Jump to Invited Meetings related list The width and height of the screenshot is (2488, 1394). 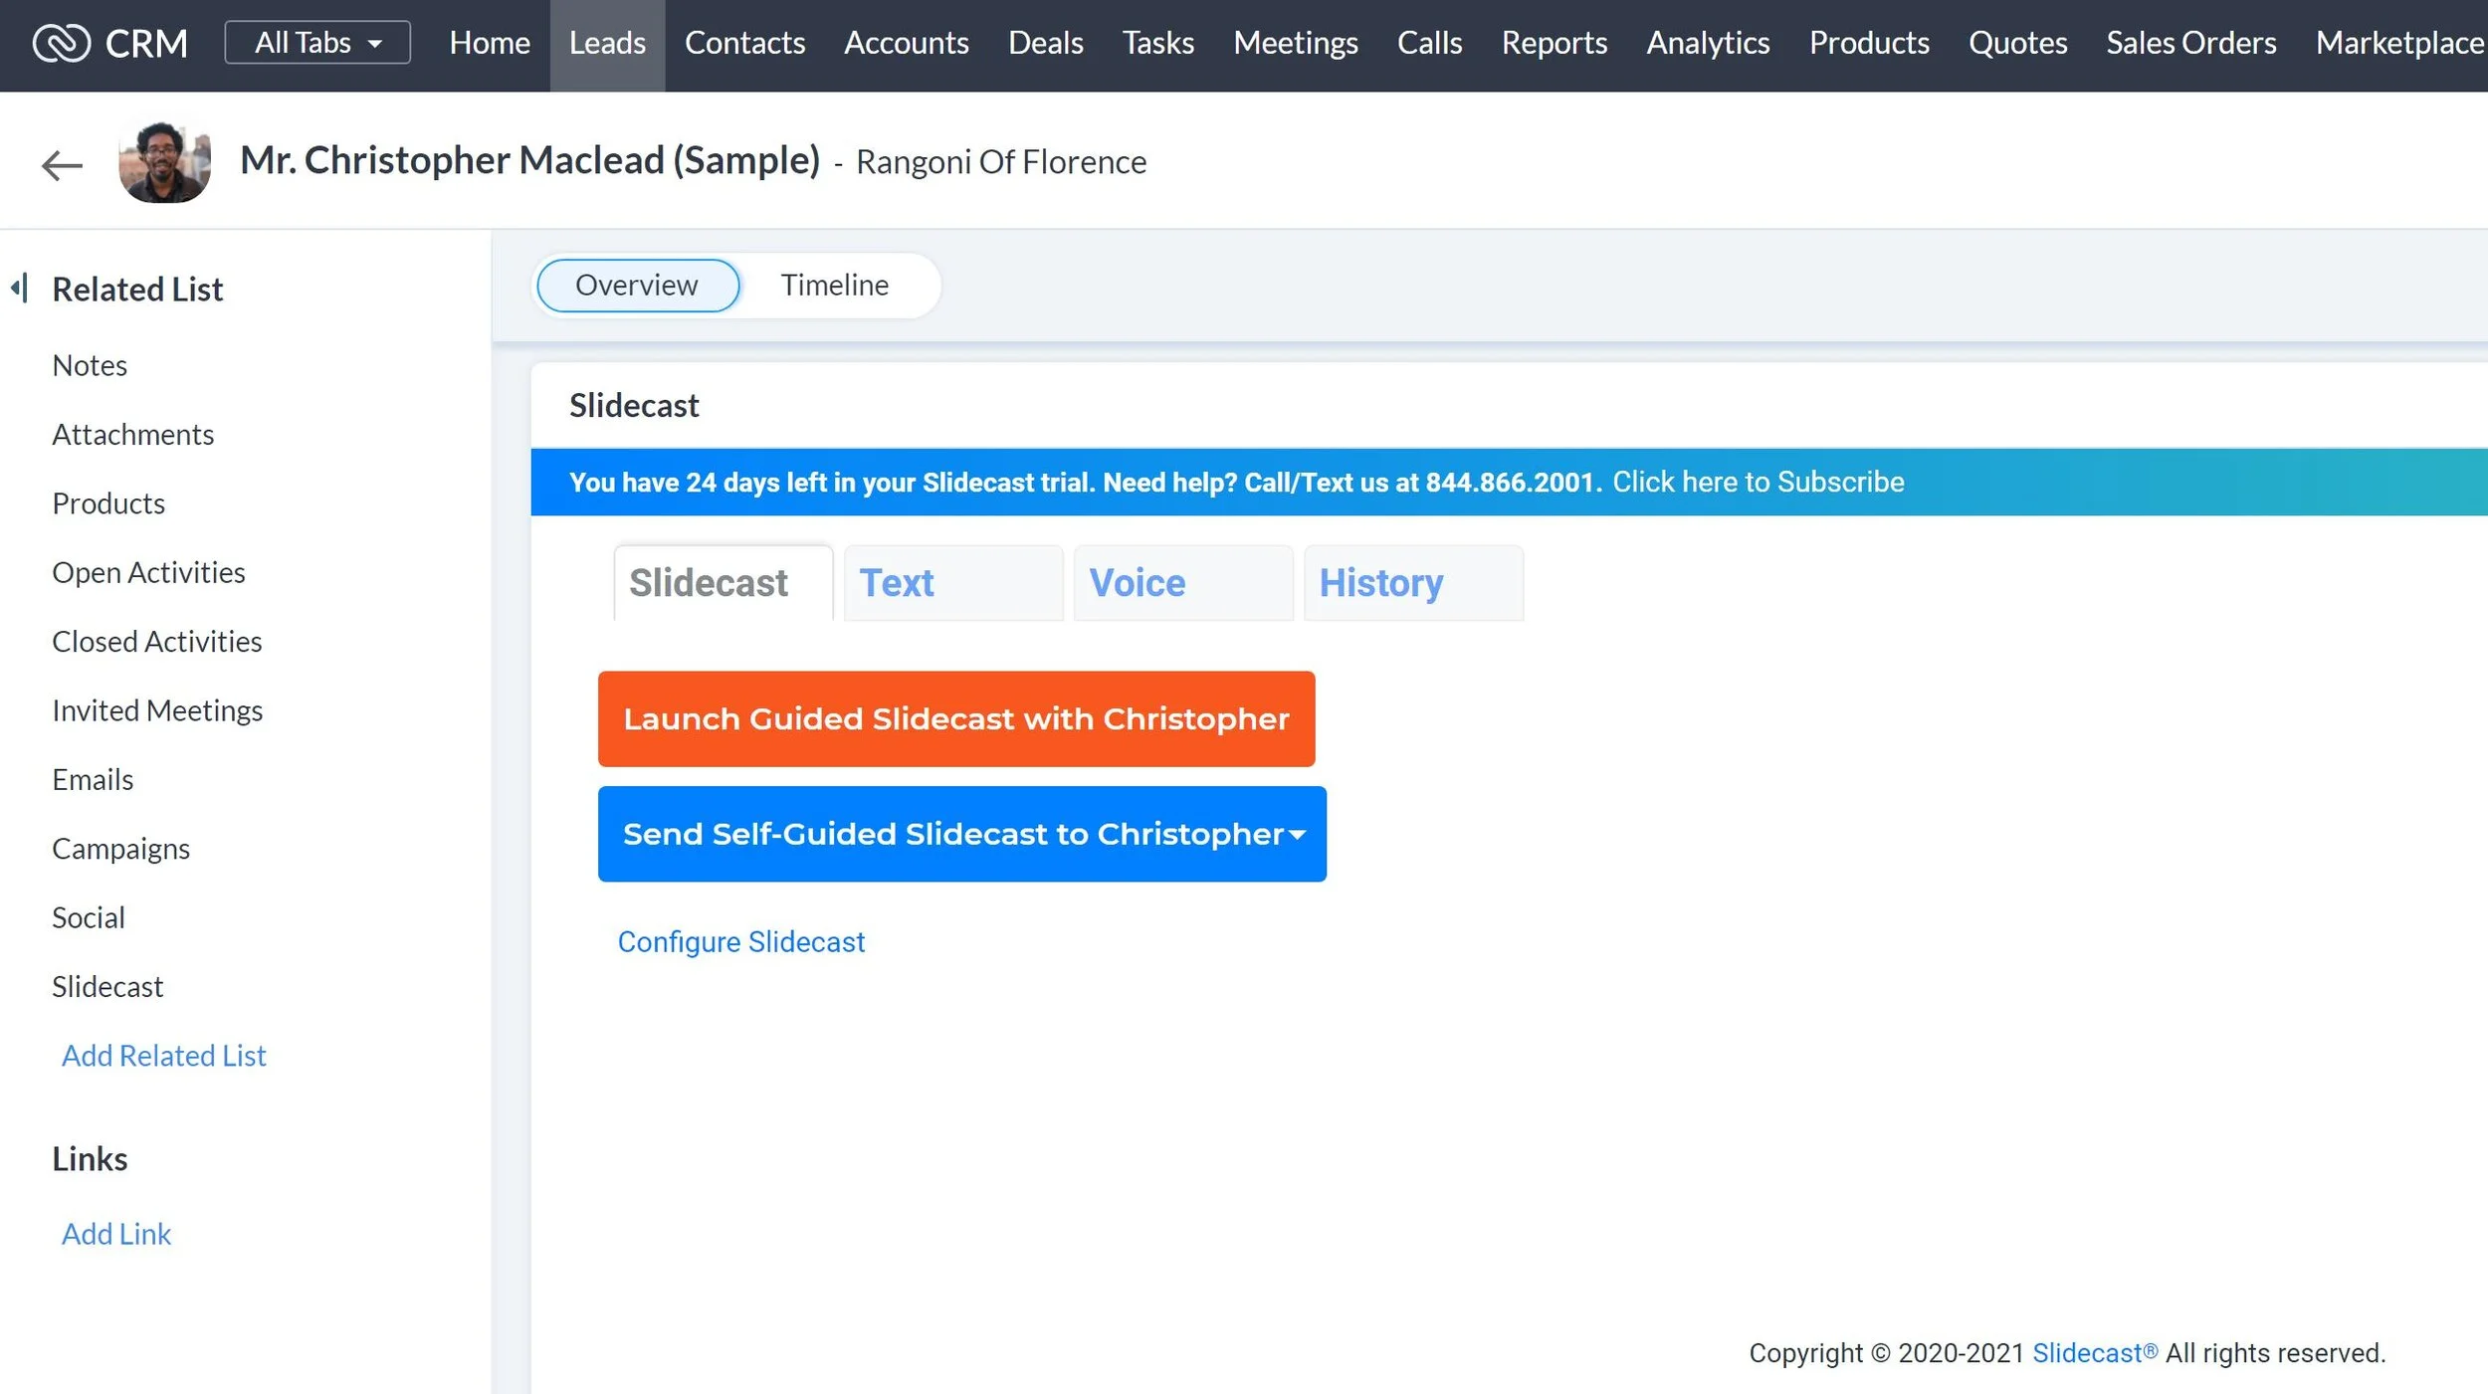pos(157,710)
